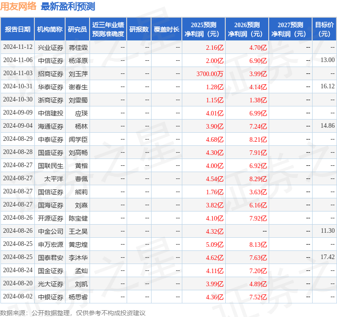Select date cell 2024-10-31
Image resolution: width=337 pixels, height=317 pixels.
coord(18,86)
